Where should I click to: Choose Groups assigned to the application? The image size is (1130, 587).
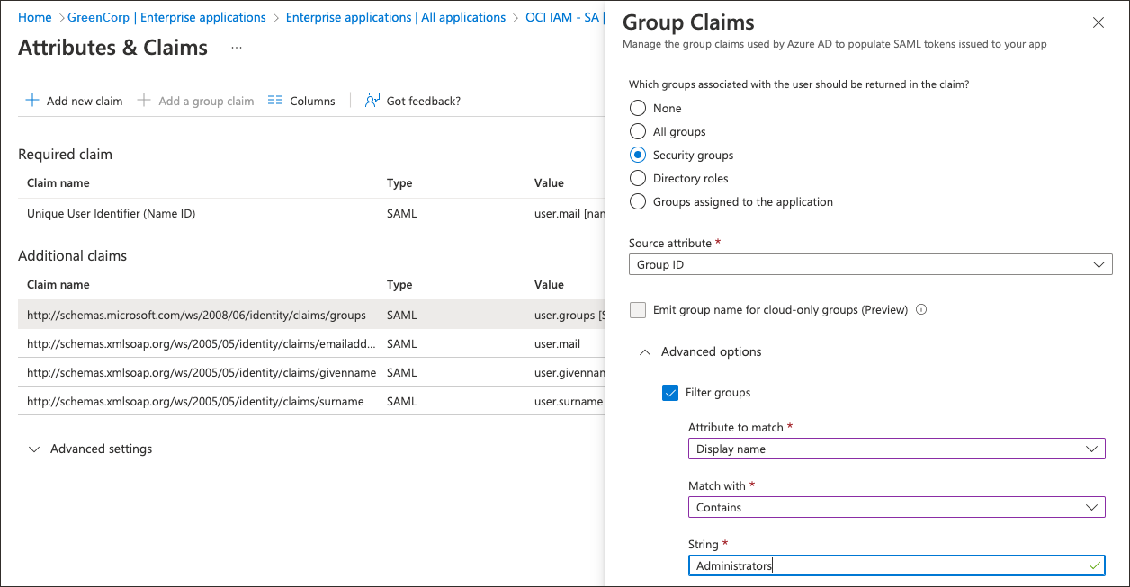click(x=638, y=201)
